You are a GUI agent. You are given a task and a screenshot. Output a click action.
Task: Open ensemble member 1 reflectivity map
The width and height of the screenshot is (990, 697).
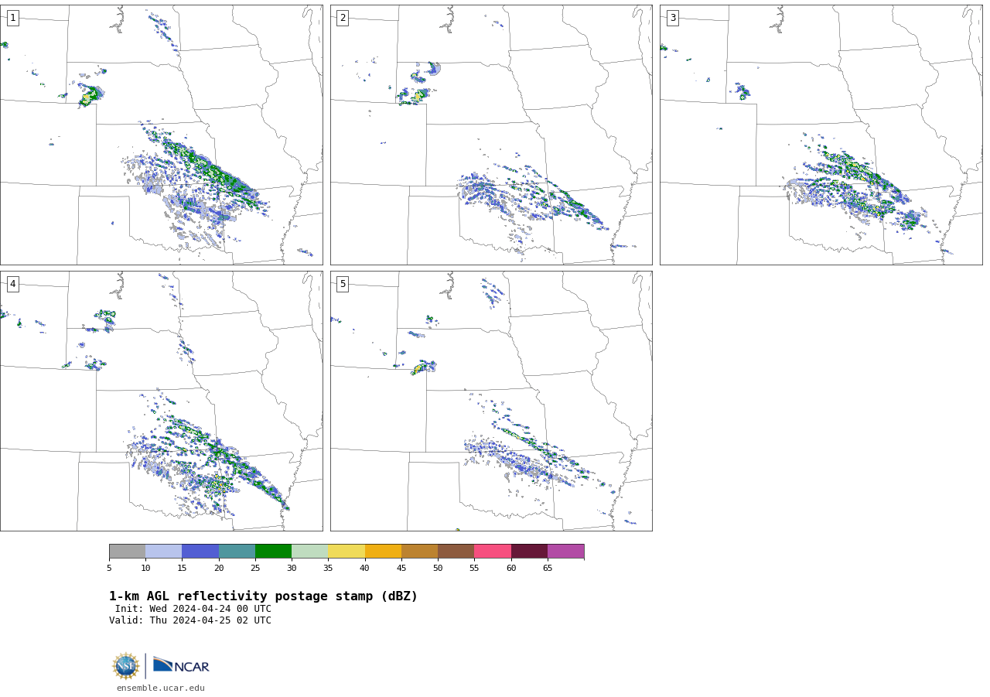161,135
